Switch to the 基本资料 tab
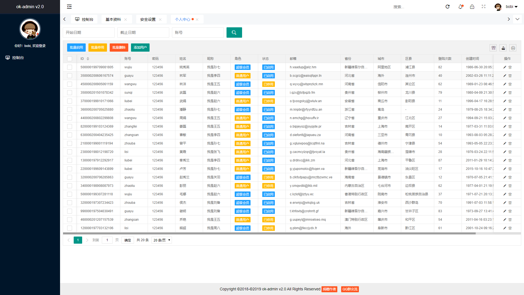Viewport: 524px width, 295px height. coord(113,19)
